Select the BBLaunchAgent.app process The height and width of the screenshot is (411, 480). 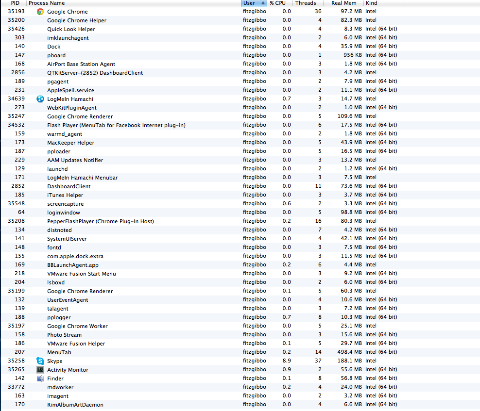240,265
